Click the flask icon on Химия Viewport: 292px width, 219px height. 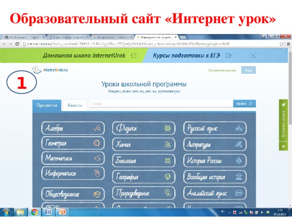click(167, 144)
